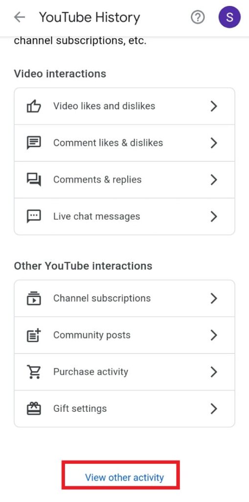This screenshot has width=249, height=502.
Task: Tap the Comments & replies bubbles icon
Action: [34, 179]
